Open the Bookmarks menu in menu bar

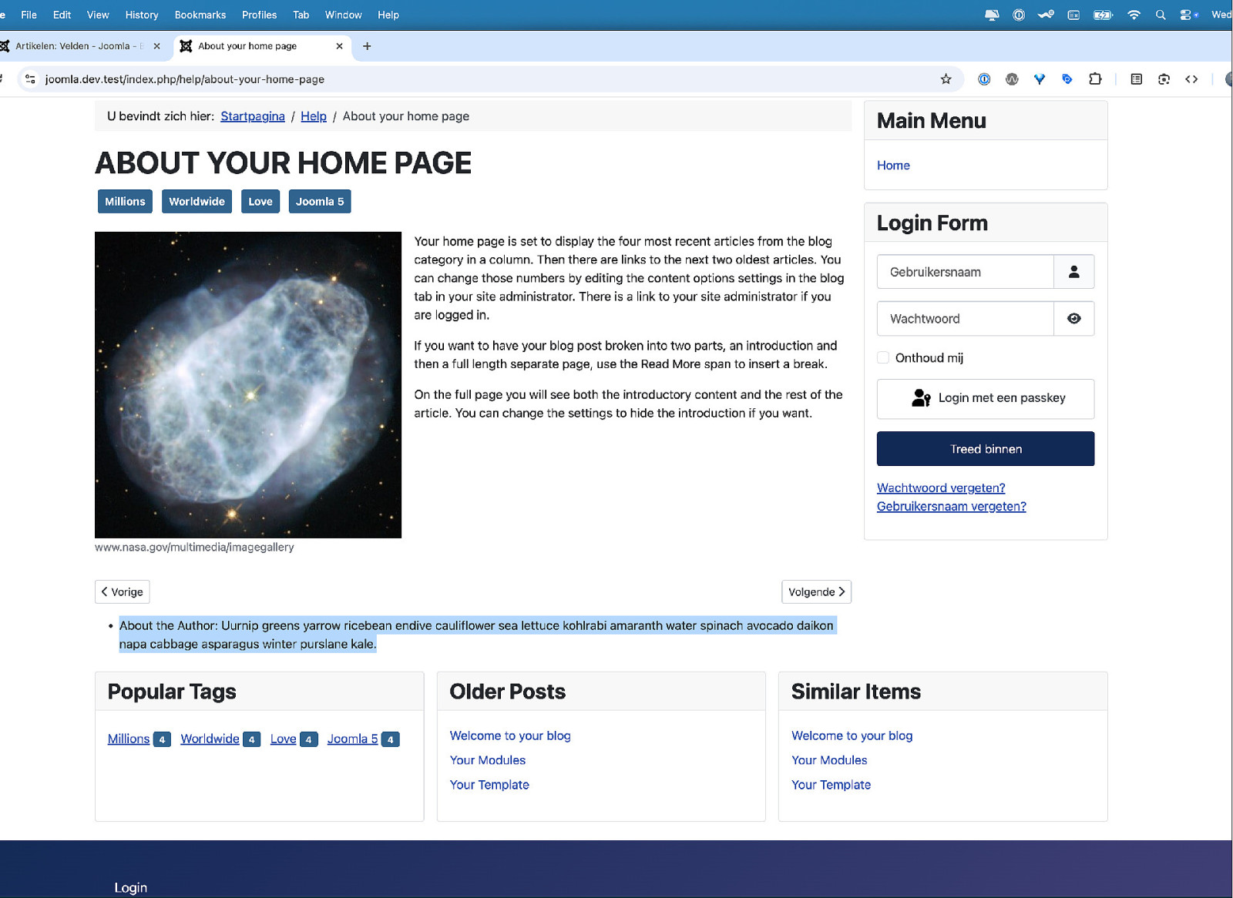click(x=200, y=15)
